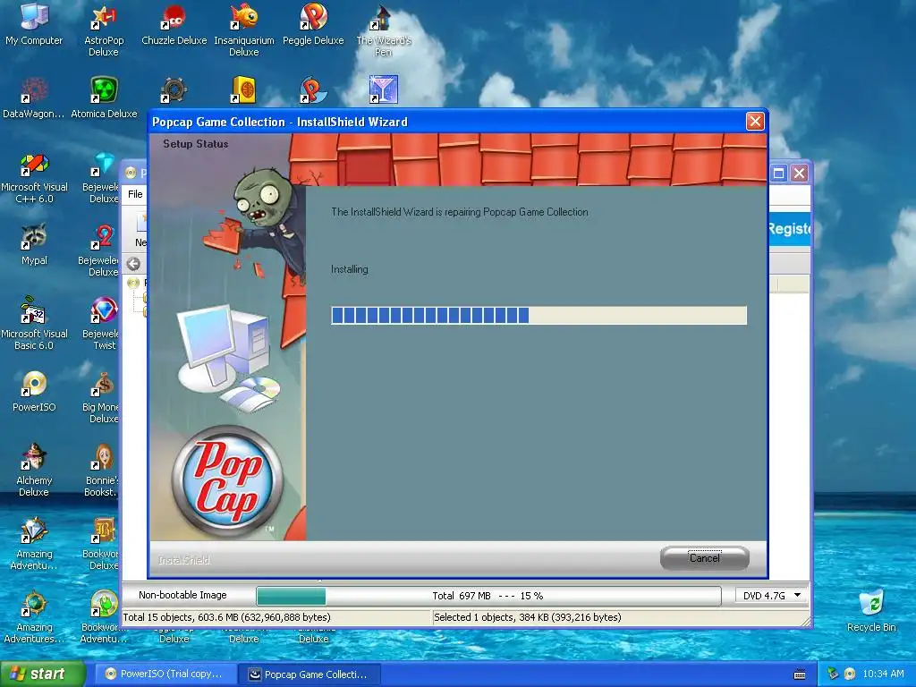The image size is (916, 687).
Task: Switch to Popcap Game Collection taskbar button
Action: [310, 674]
